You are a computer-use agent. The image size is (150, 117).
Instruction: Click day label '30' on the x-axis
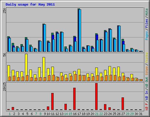(x=136, y=114)
